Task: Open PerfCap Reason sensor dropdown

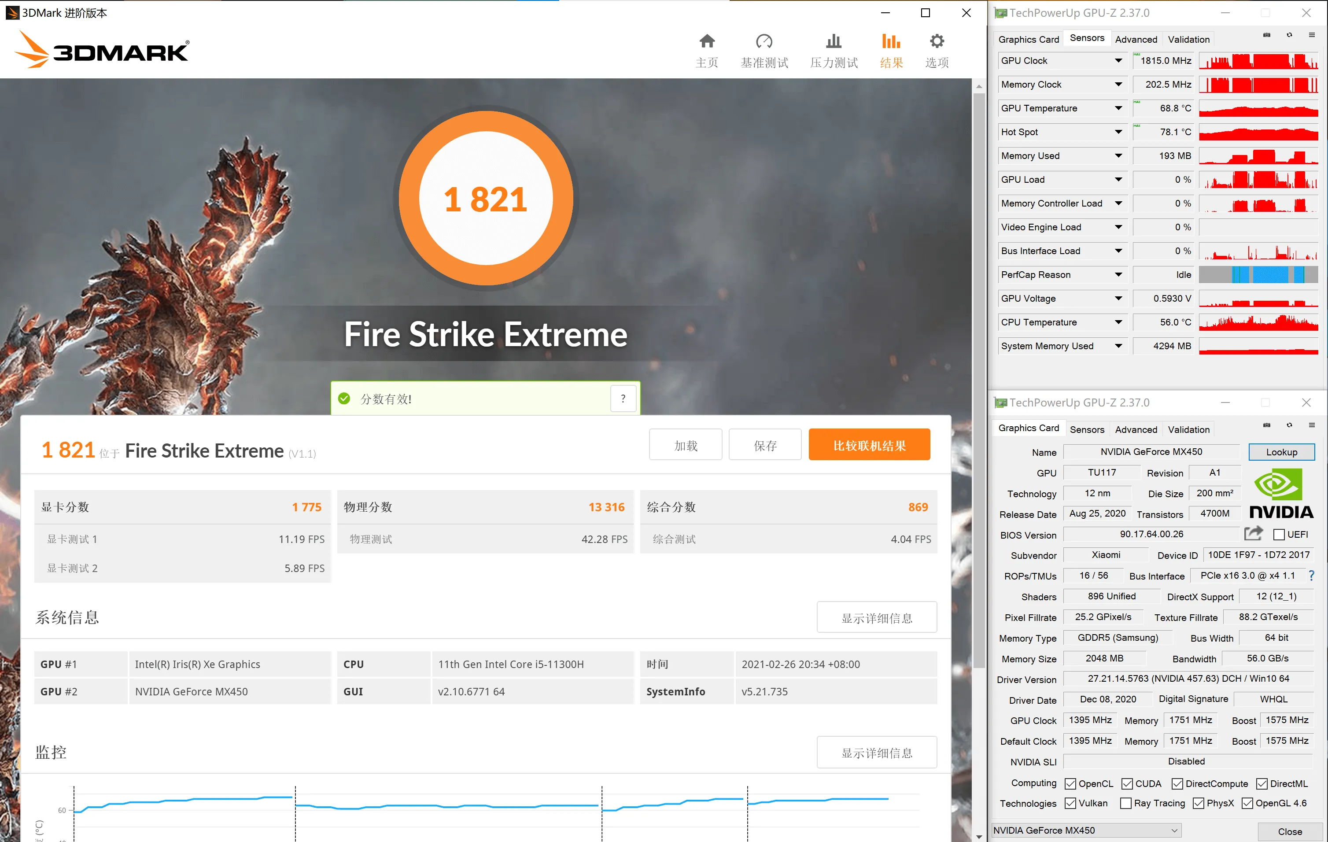Action: (x=1118, y=275)
